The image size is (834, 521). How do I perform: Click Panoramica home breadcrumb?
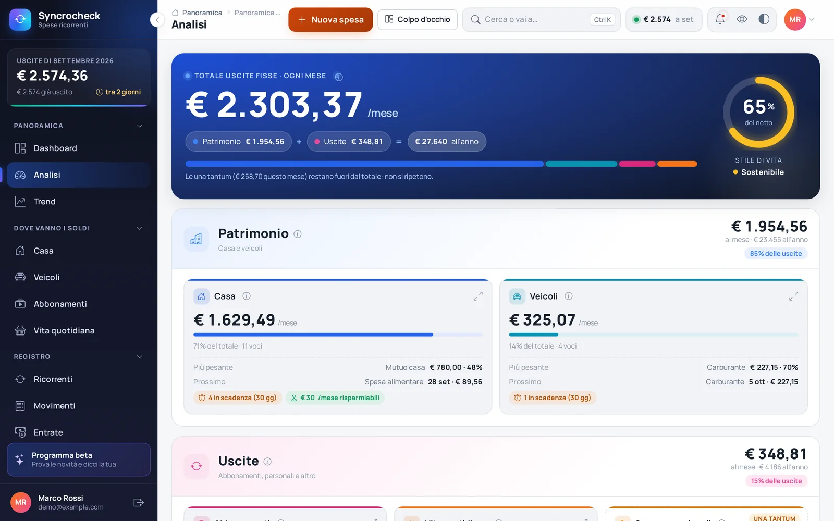[197, 13]
